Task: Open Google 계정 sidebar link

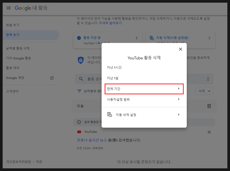Action: tap(15, 78)
